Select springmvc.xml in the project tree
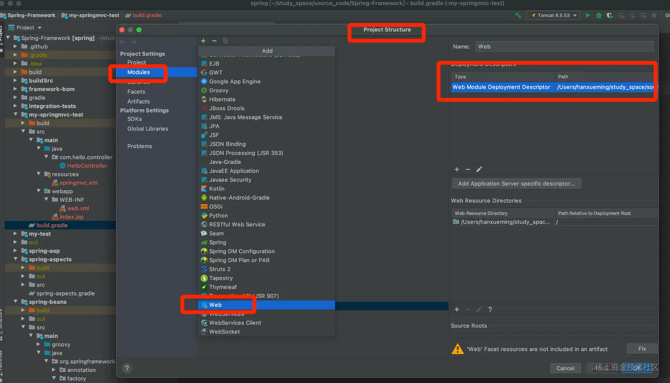The width and height of the screenshot is (670, 383). [x=78, y=183]
